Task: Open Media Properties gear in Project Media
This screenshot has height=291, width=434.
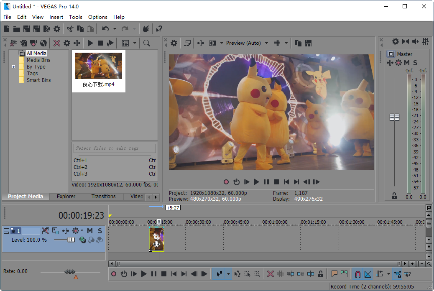Action: coord(67,43)
